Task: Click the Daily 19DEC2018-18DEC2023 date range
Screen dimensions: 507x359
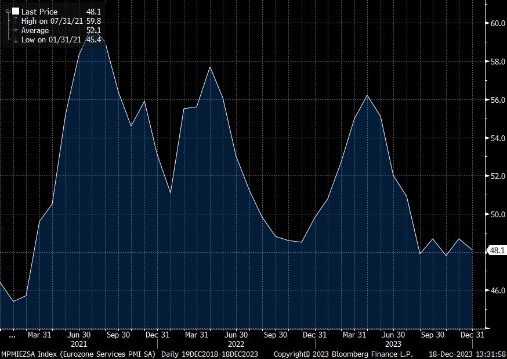Action: point(209,354)
